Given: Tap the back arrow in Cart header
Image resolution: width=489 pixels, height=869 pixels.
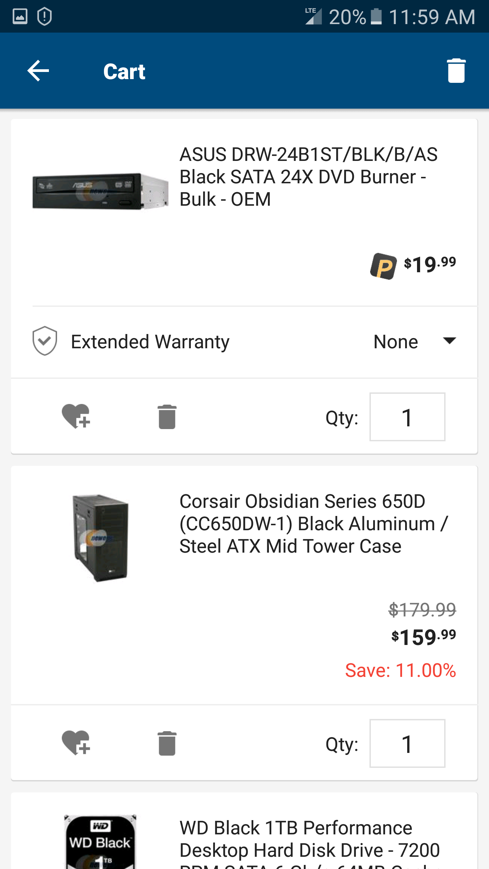Looking at the screenshot, I should coord(38,71).
